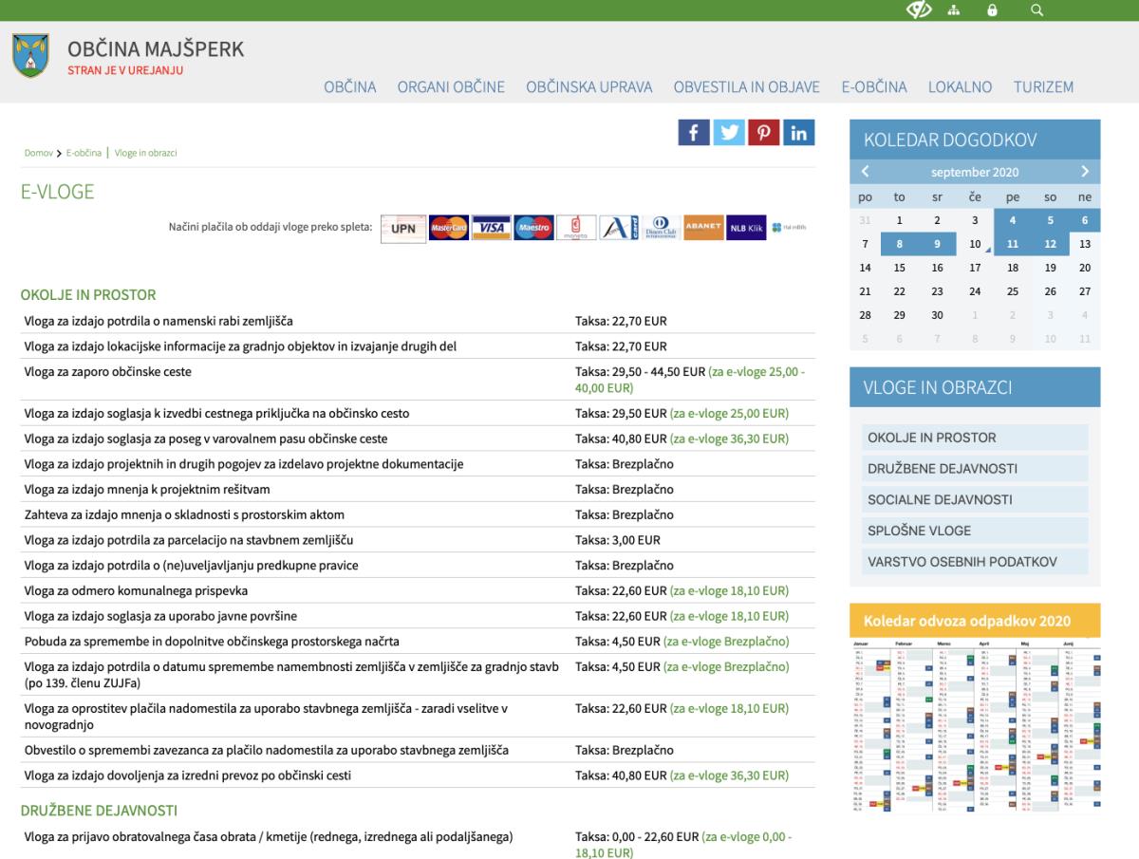Select highlighted date 12 in the calendar
1139x859 pixels.
(1050, 244)
